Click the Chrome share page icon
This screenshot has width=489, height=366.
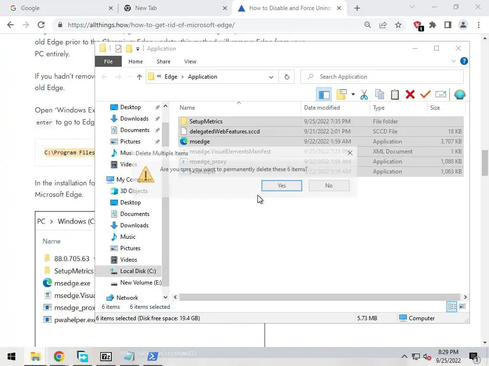383,25
